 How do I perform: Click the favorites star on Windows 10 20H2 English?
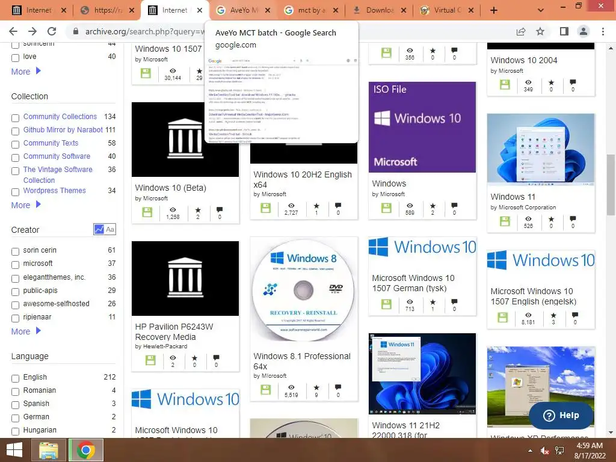(x=316, y=206)
